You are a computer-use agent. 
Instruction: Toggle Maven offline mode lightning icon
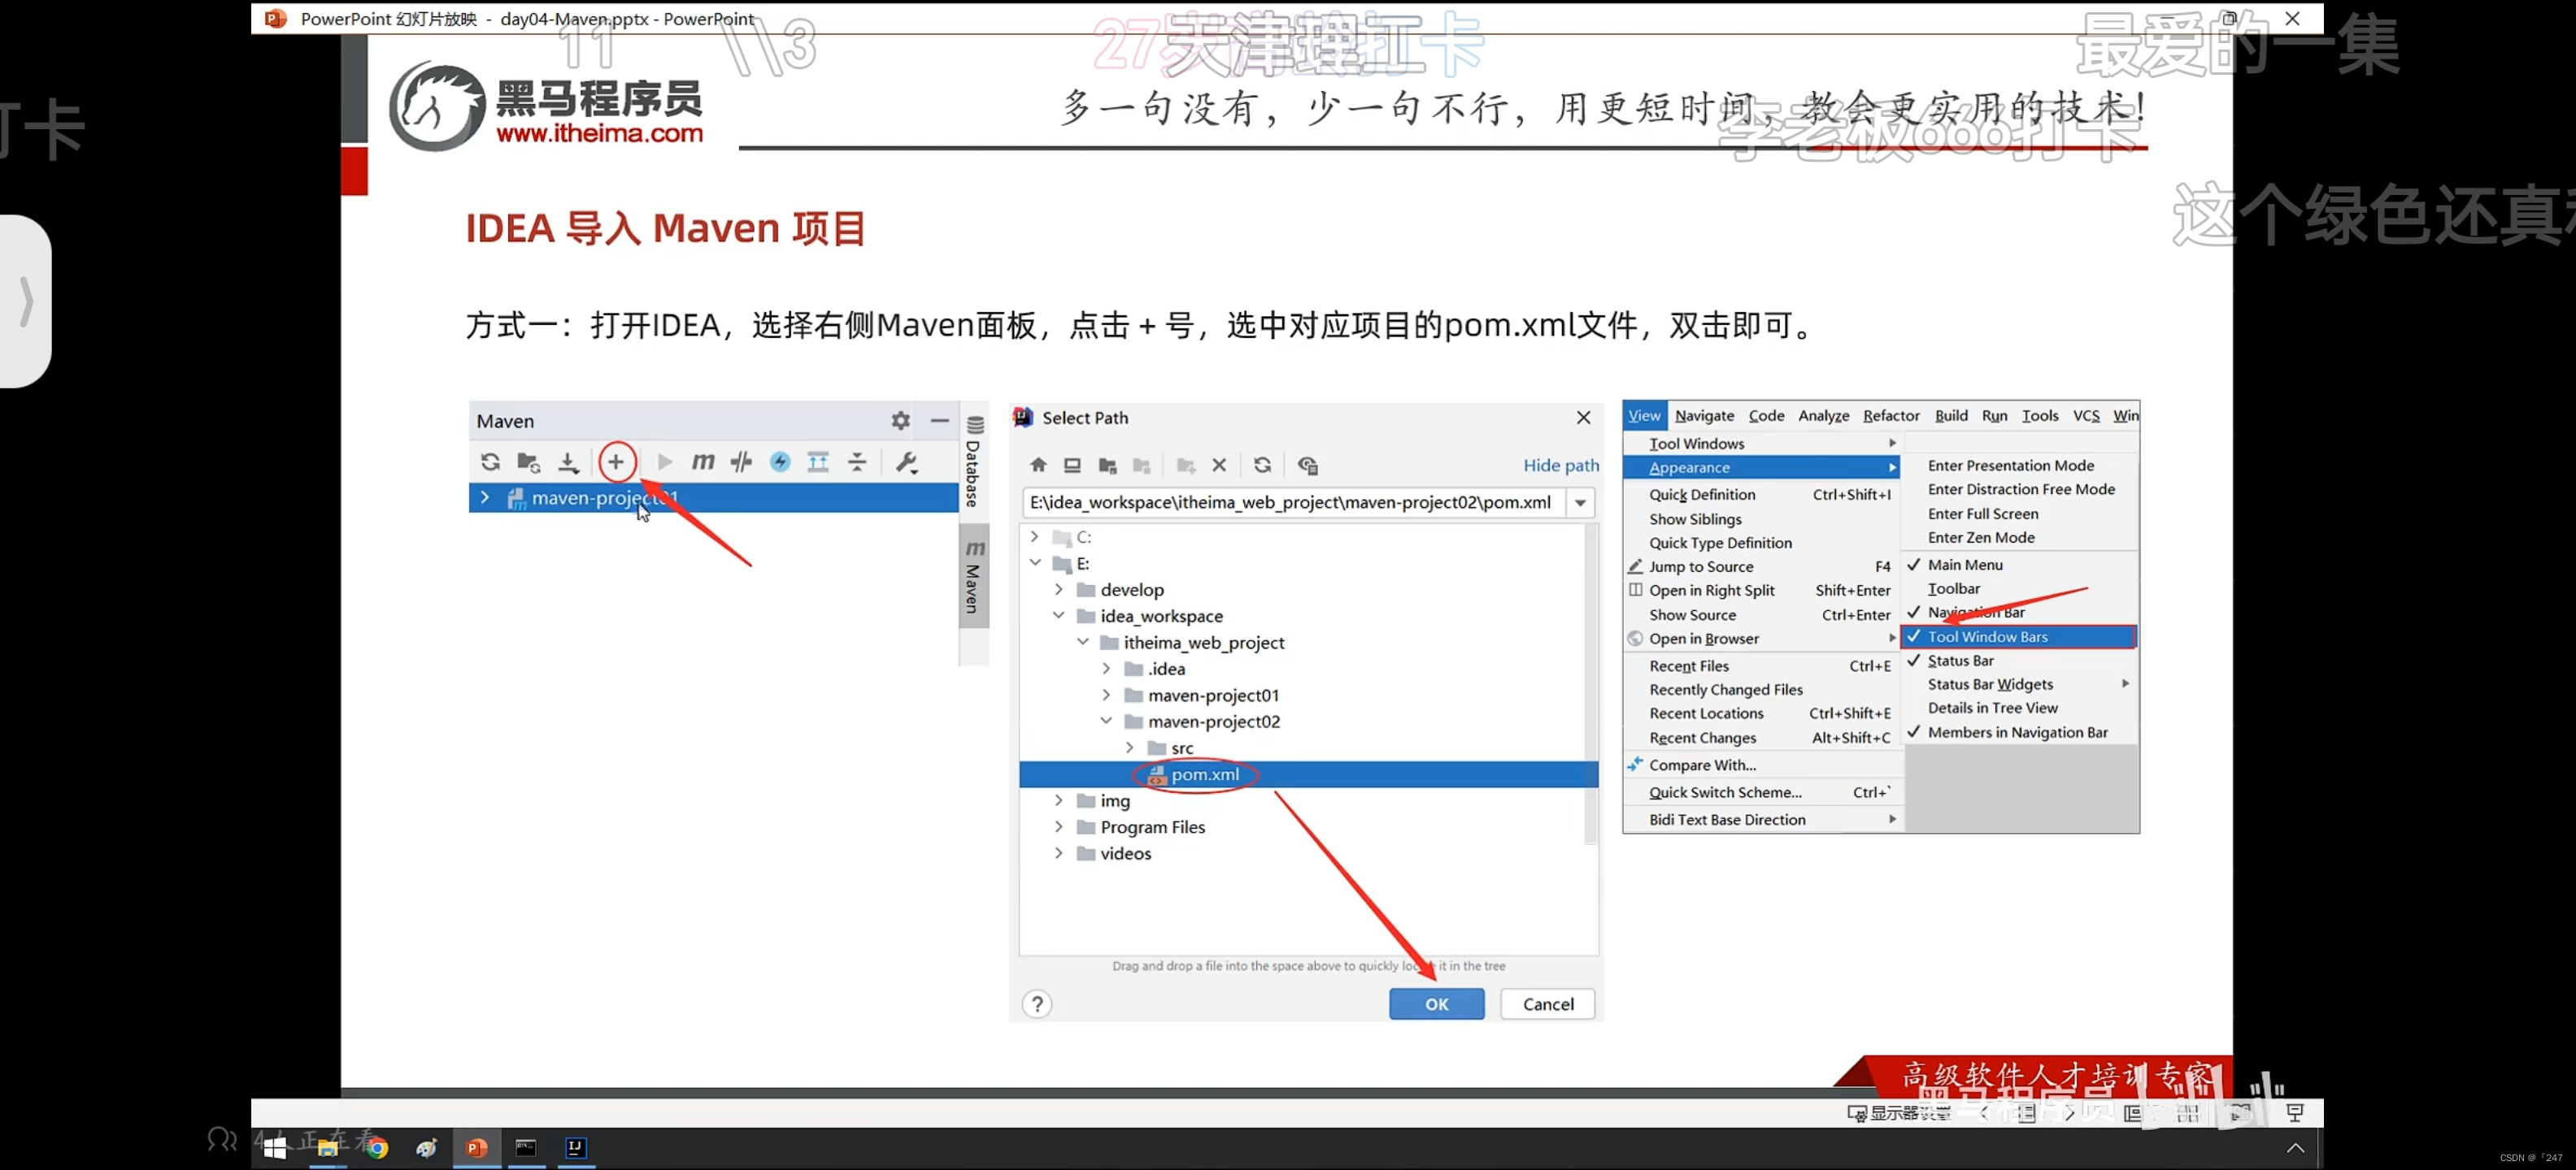coord(780,461)
